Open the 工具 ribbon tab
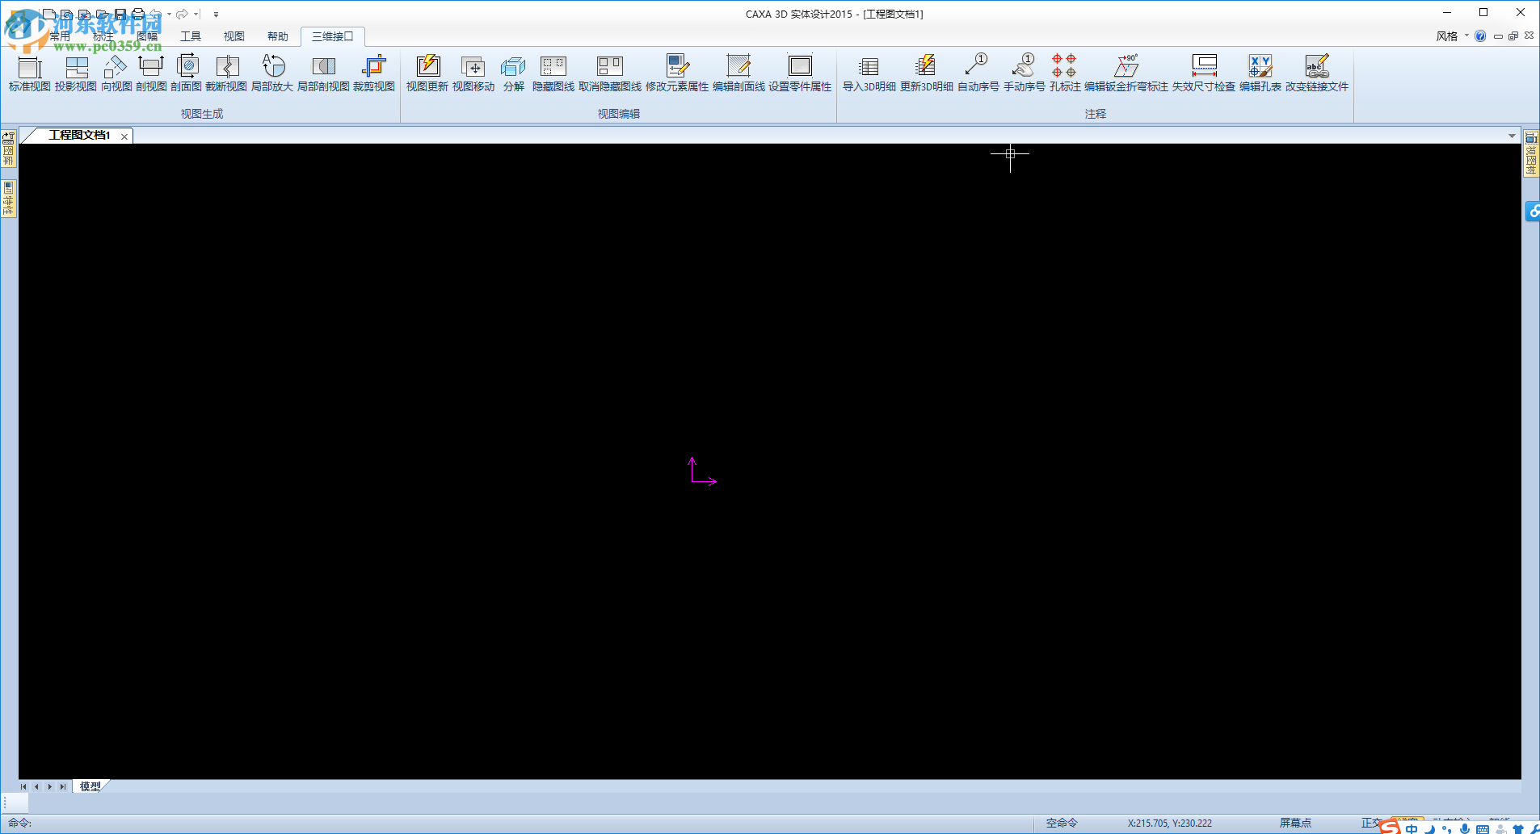The image size is (1540, 834). 191,36
